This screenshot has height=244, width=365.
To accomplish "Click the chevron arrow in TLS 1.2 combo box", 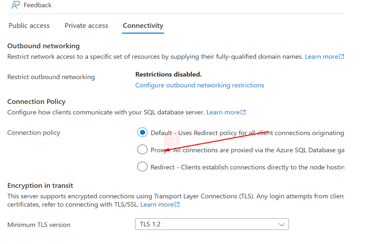I will click(x=282, y=225).
